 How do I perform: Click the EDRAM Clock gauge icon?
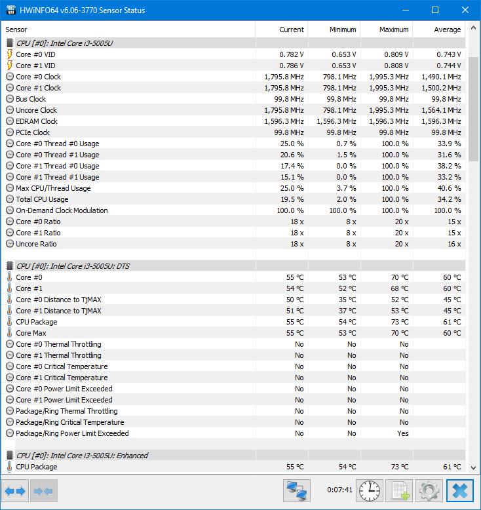coord(10,121)
